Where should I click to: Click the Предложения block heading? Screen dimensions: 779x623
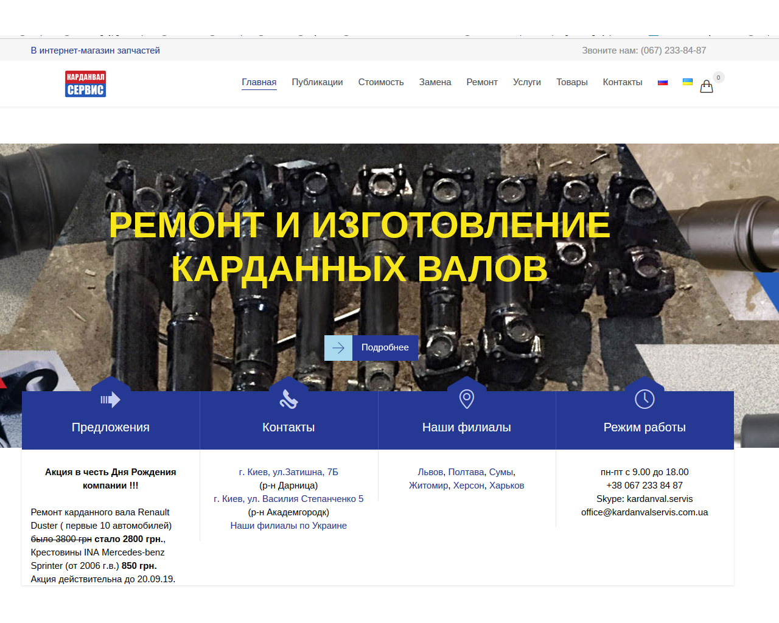coord(111,427)
